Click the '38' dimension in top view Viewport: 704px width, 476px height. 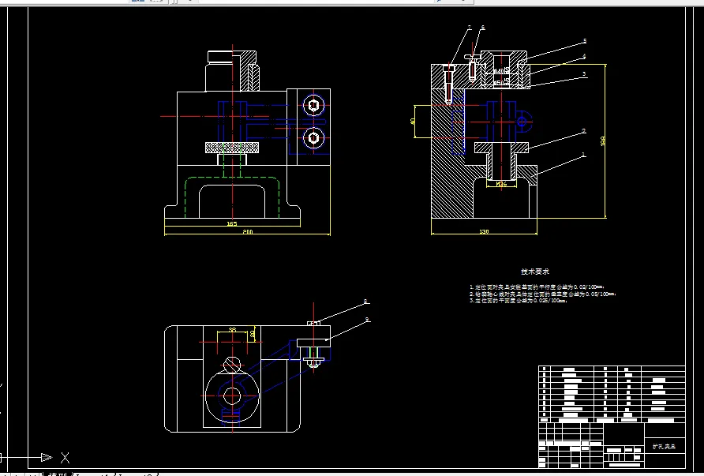click(x=232, y=330)
